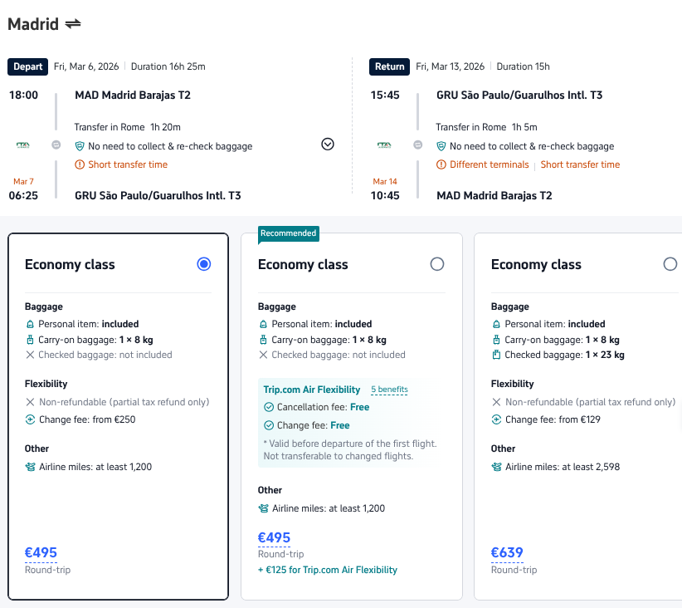
Task: Click the ITA airline logo on depart flight
Action: point(22,145)
